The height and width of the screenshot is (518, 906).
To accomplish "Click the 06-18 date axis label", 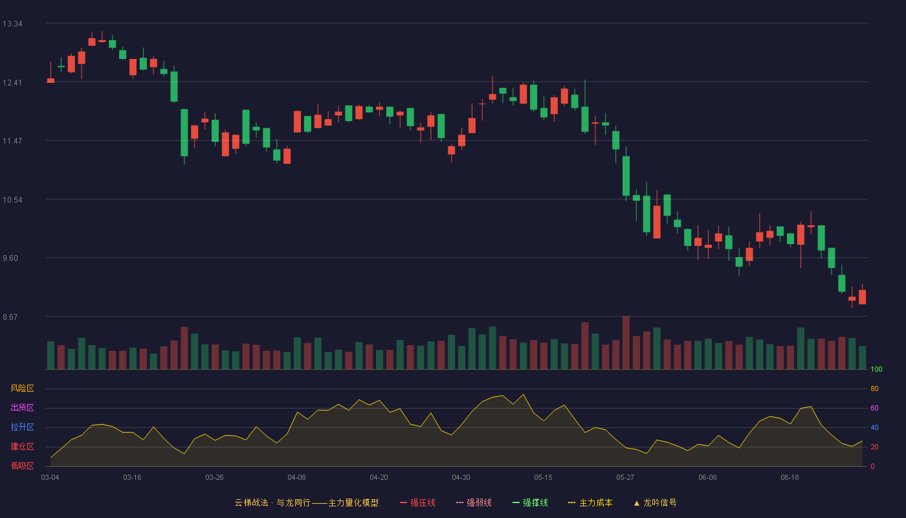I will (790, 477).
